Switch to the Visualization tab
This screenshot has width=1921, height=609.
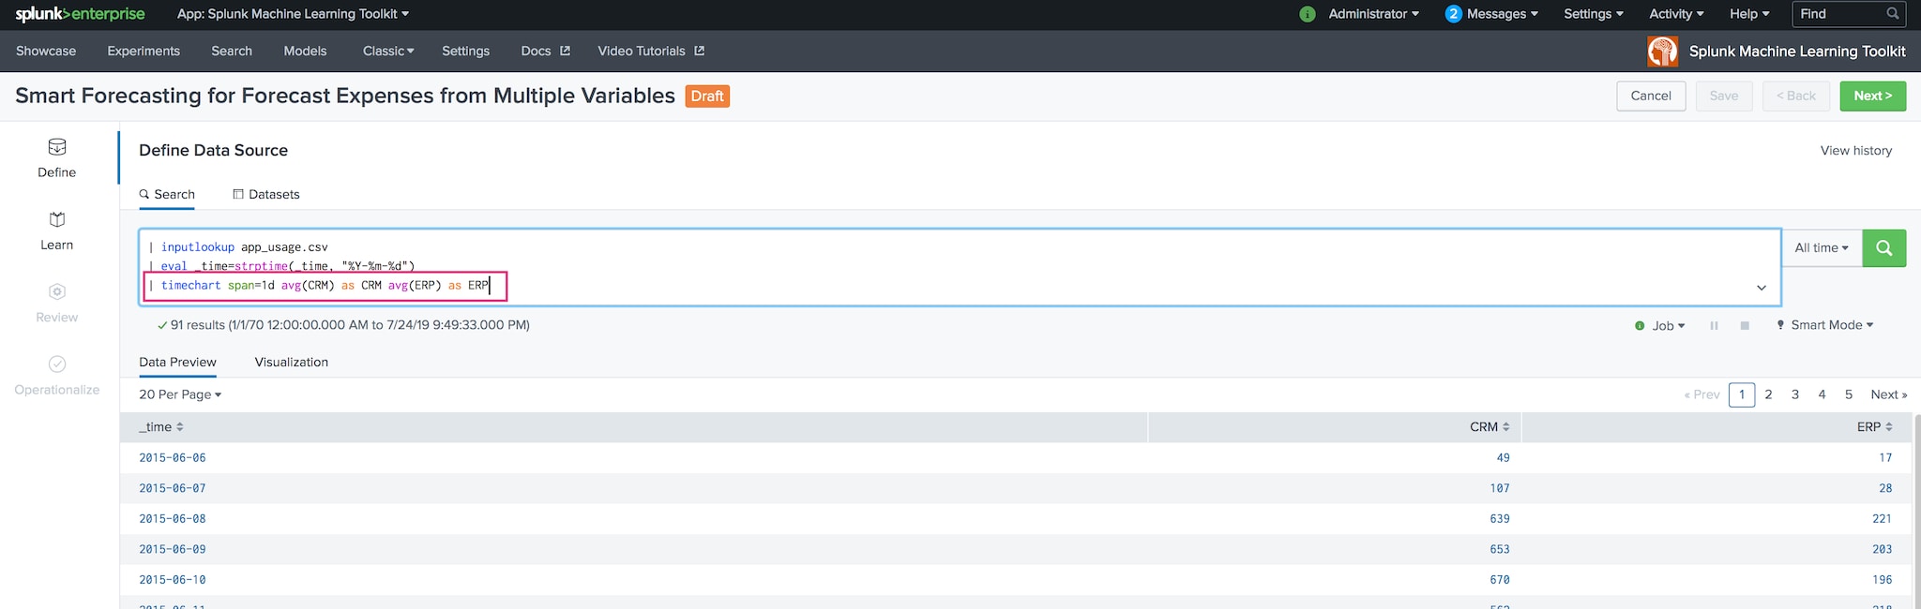pos(291,363)
